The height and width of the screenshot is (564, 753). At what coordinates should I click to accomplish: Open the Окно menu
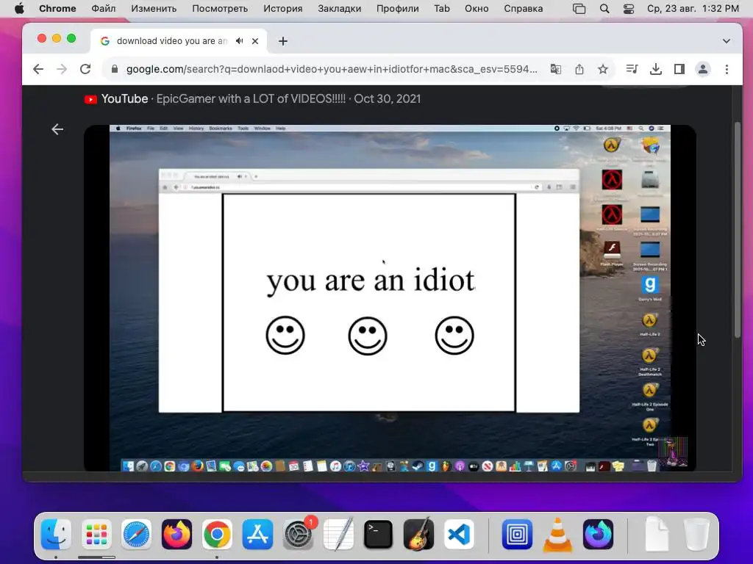pos(477,9)
